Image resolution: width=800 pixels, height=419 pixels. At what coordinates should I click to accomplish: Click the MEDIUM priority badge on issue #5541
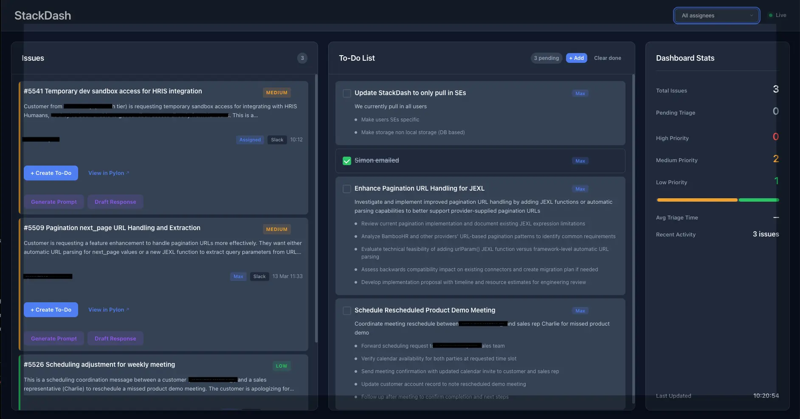pyautogui.click(x=276, y=92)
